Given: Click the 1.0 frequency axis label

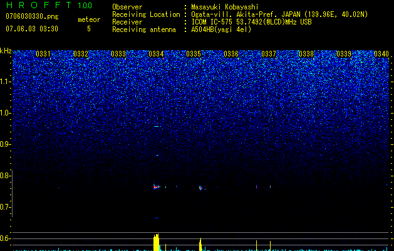Looking at the screenshot, I should tap(5, 113).
